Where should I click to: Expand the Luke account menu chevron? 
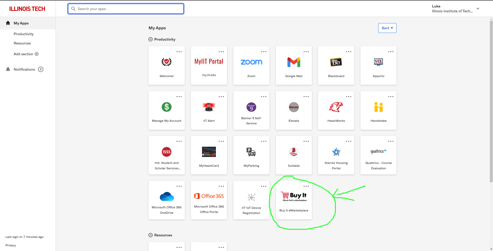[x=478, y=8]
